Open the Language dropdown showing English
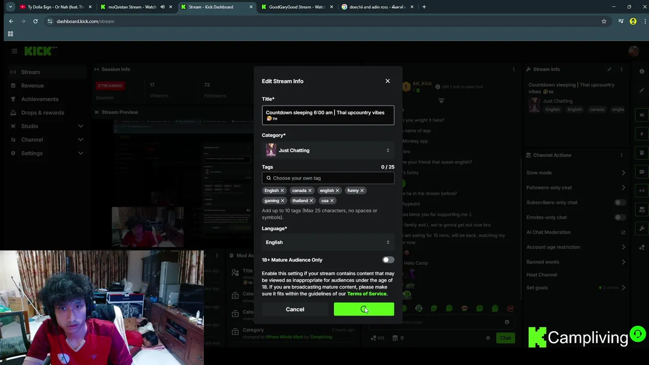The height and width of the screenshot is (365, 649). pyautogui.click(x=328, y=242)
